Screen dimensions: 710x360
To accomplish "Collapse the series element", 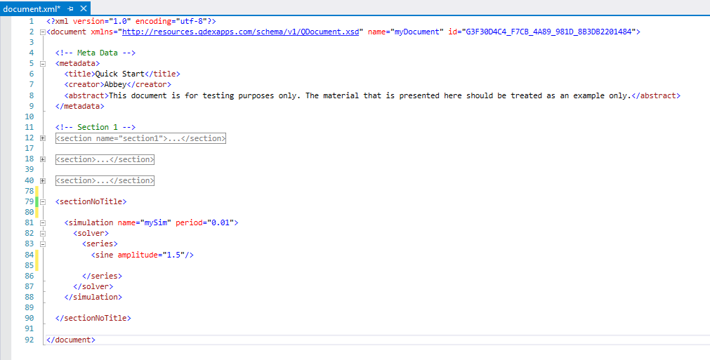I will (x=43, y=244).
